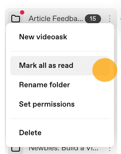
Task: Select Mark all as read
Action: (x=46, y=65)
